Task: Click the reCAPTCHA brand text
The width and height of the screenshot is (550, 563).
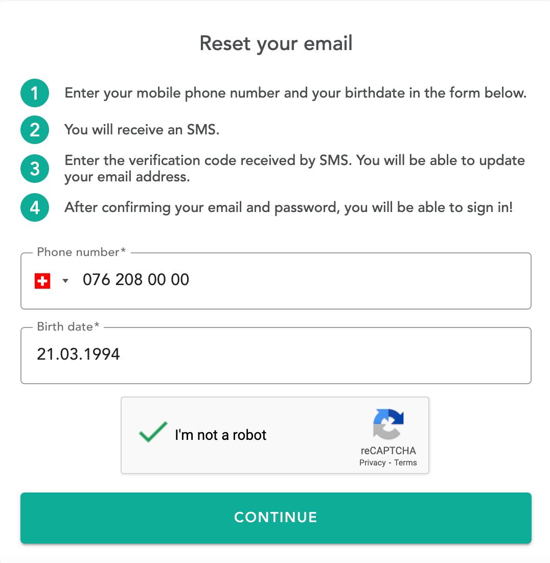Action: point(388,451)
